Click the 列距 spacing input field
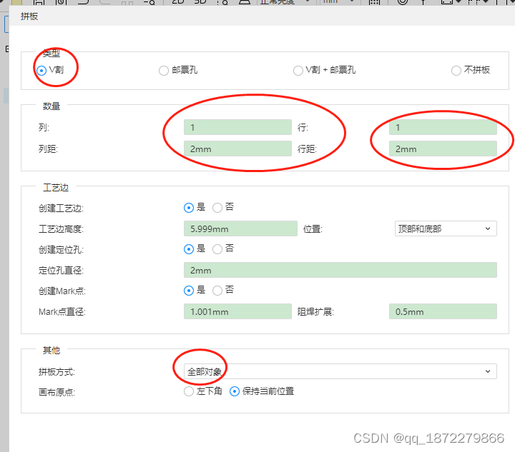 tap(237, 149)
